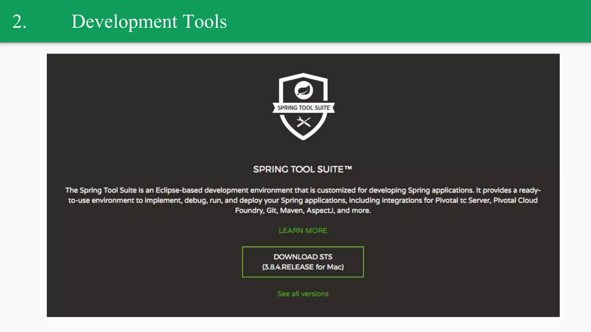Click the word Eclipse-based in the description

179,190
